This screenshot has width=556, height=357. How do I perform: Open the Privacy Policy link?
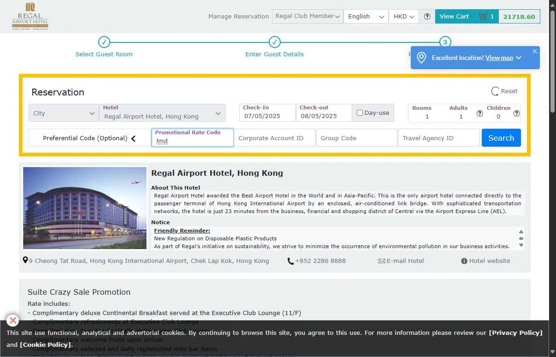point(515,333)
